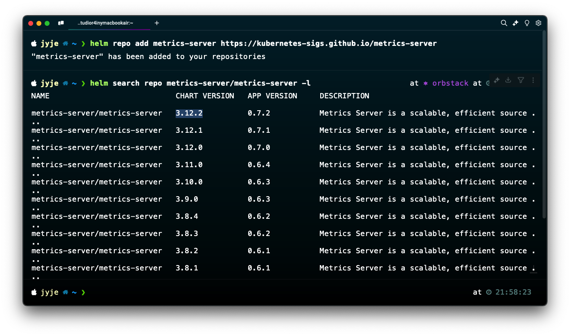
Task: Click app version 0.7.0
Action: (x=259, y=148)
